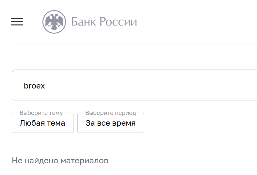Click the "Банк России" logo text
257x175 pixels.
coord(104,22)
